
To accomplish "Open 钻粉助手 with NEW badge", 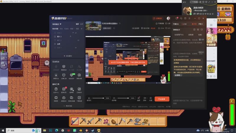I will 71,76.
